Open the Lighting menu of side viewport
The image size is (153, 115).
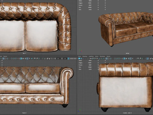click(x=91, y=56)
